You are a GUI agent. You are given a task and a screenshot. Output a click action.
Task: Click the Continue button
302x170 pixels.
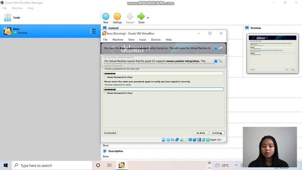click(217, 133)
